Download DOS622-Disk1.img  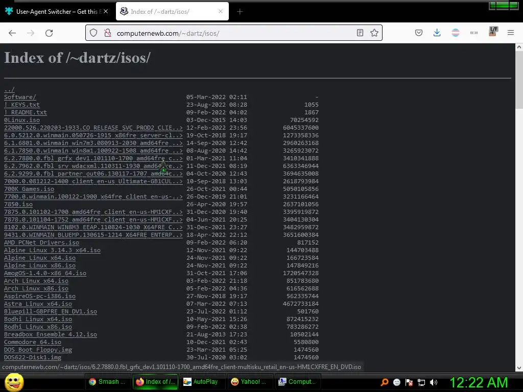[33, 358]
